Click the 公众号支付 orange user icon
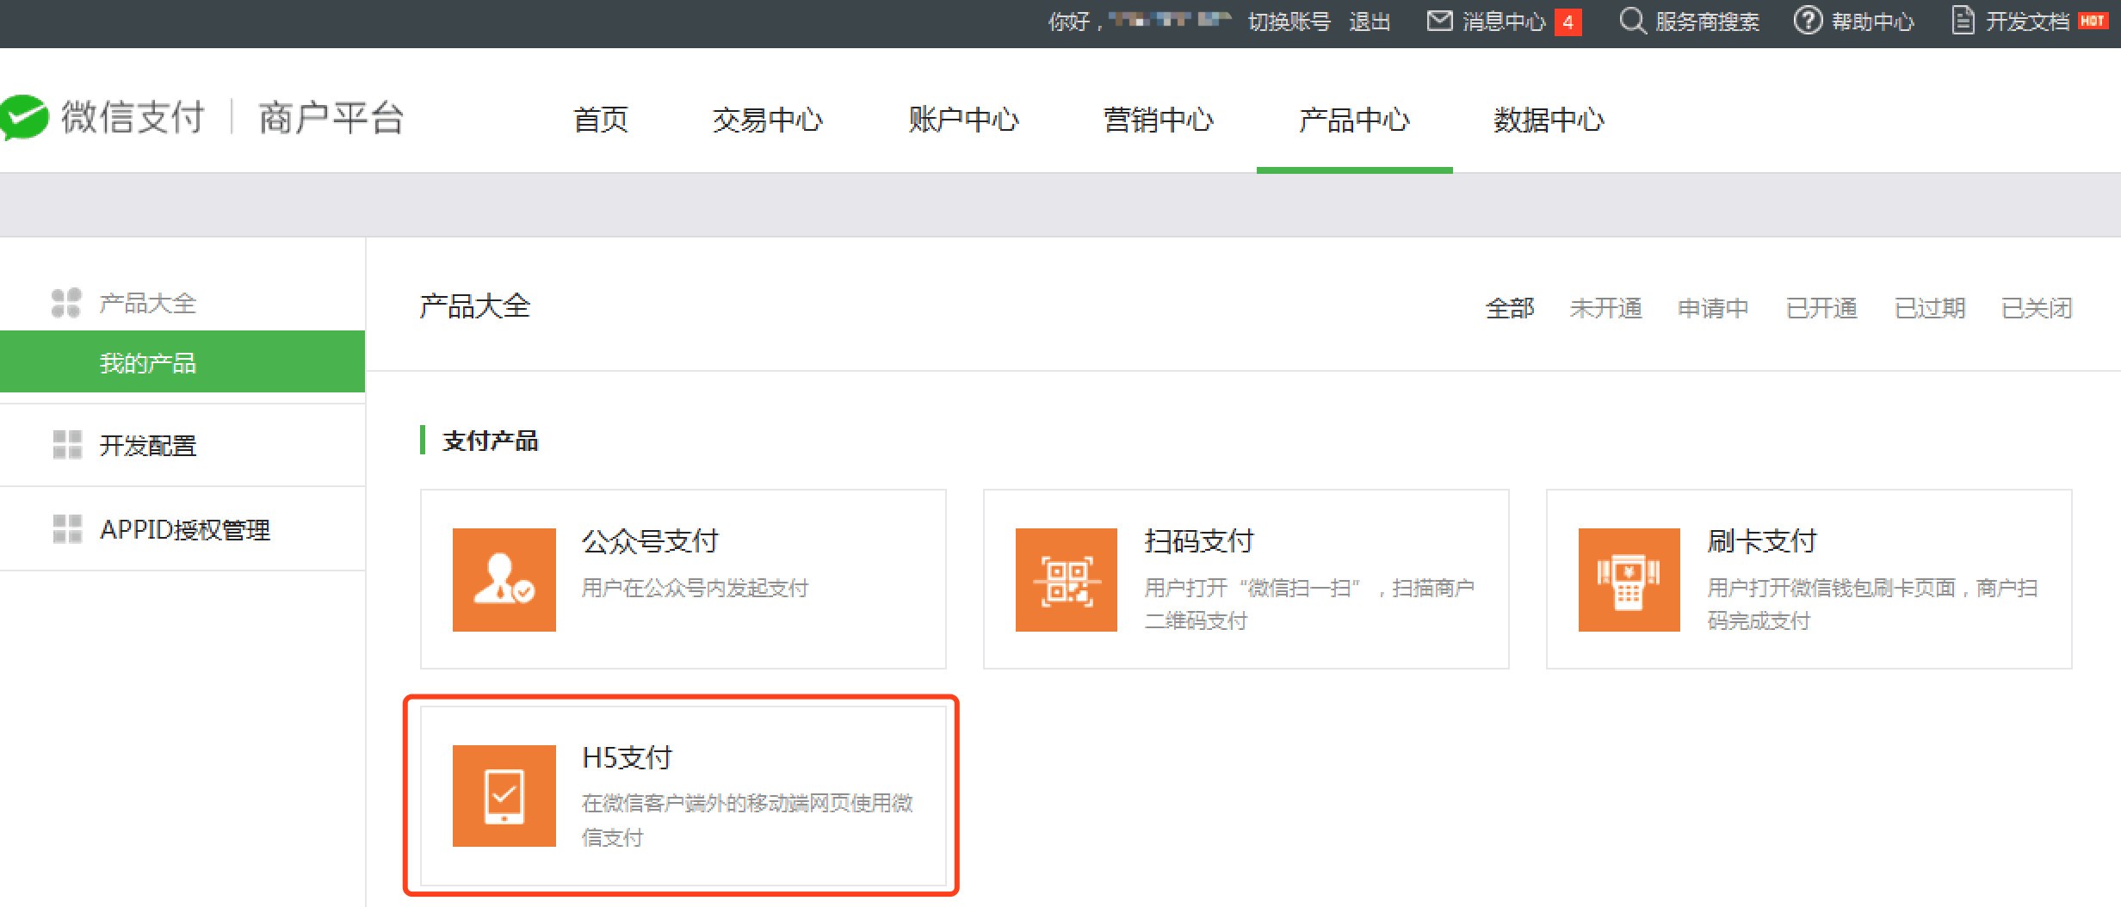 click(x=504, y=580)
